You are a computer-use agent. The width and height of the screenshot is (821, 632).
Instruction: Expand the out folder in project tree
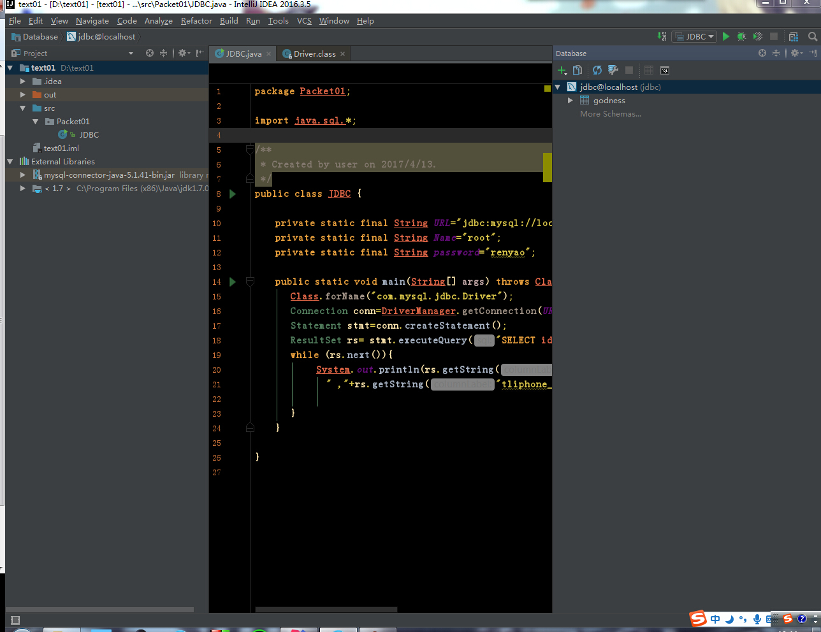point(23,95)
